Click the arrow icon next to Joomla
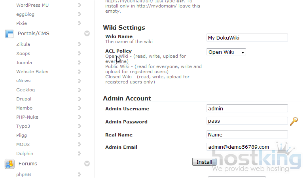 [80, 62]
